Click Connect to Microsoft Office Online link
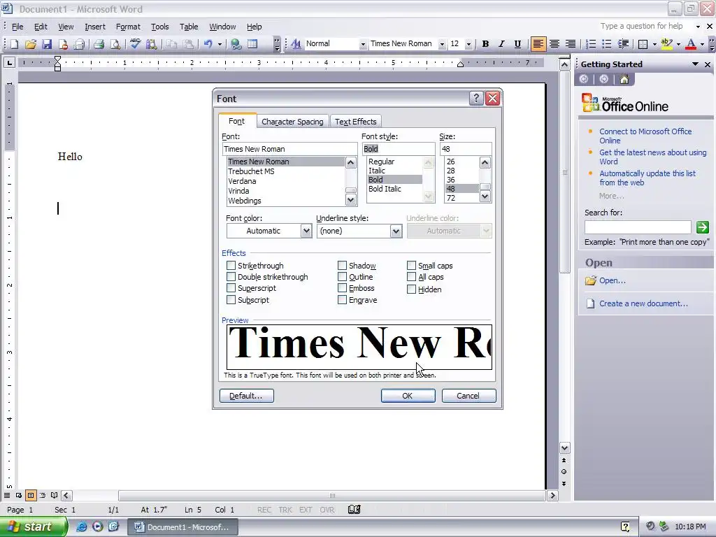This screenshot has height=537, width=716. pos(645,136)
